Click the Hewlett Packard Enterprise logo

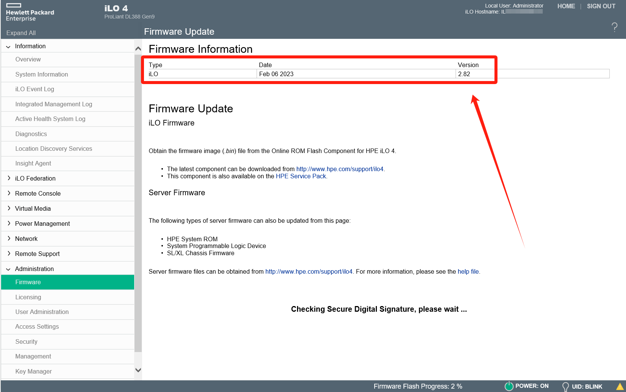(30, 12)
